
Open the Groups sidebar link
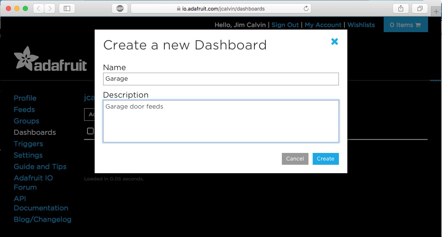click(x=27, y=121)
